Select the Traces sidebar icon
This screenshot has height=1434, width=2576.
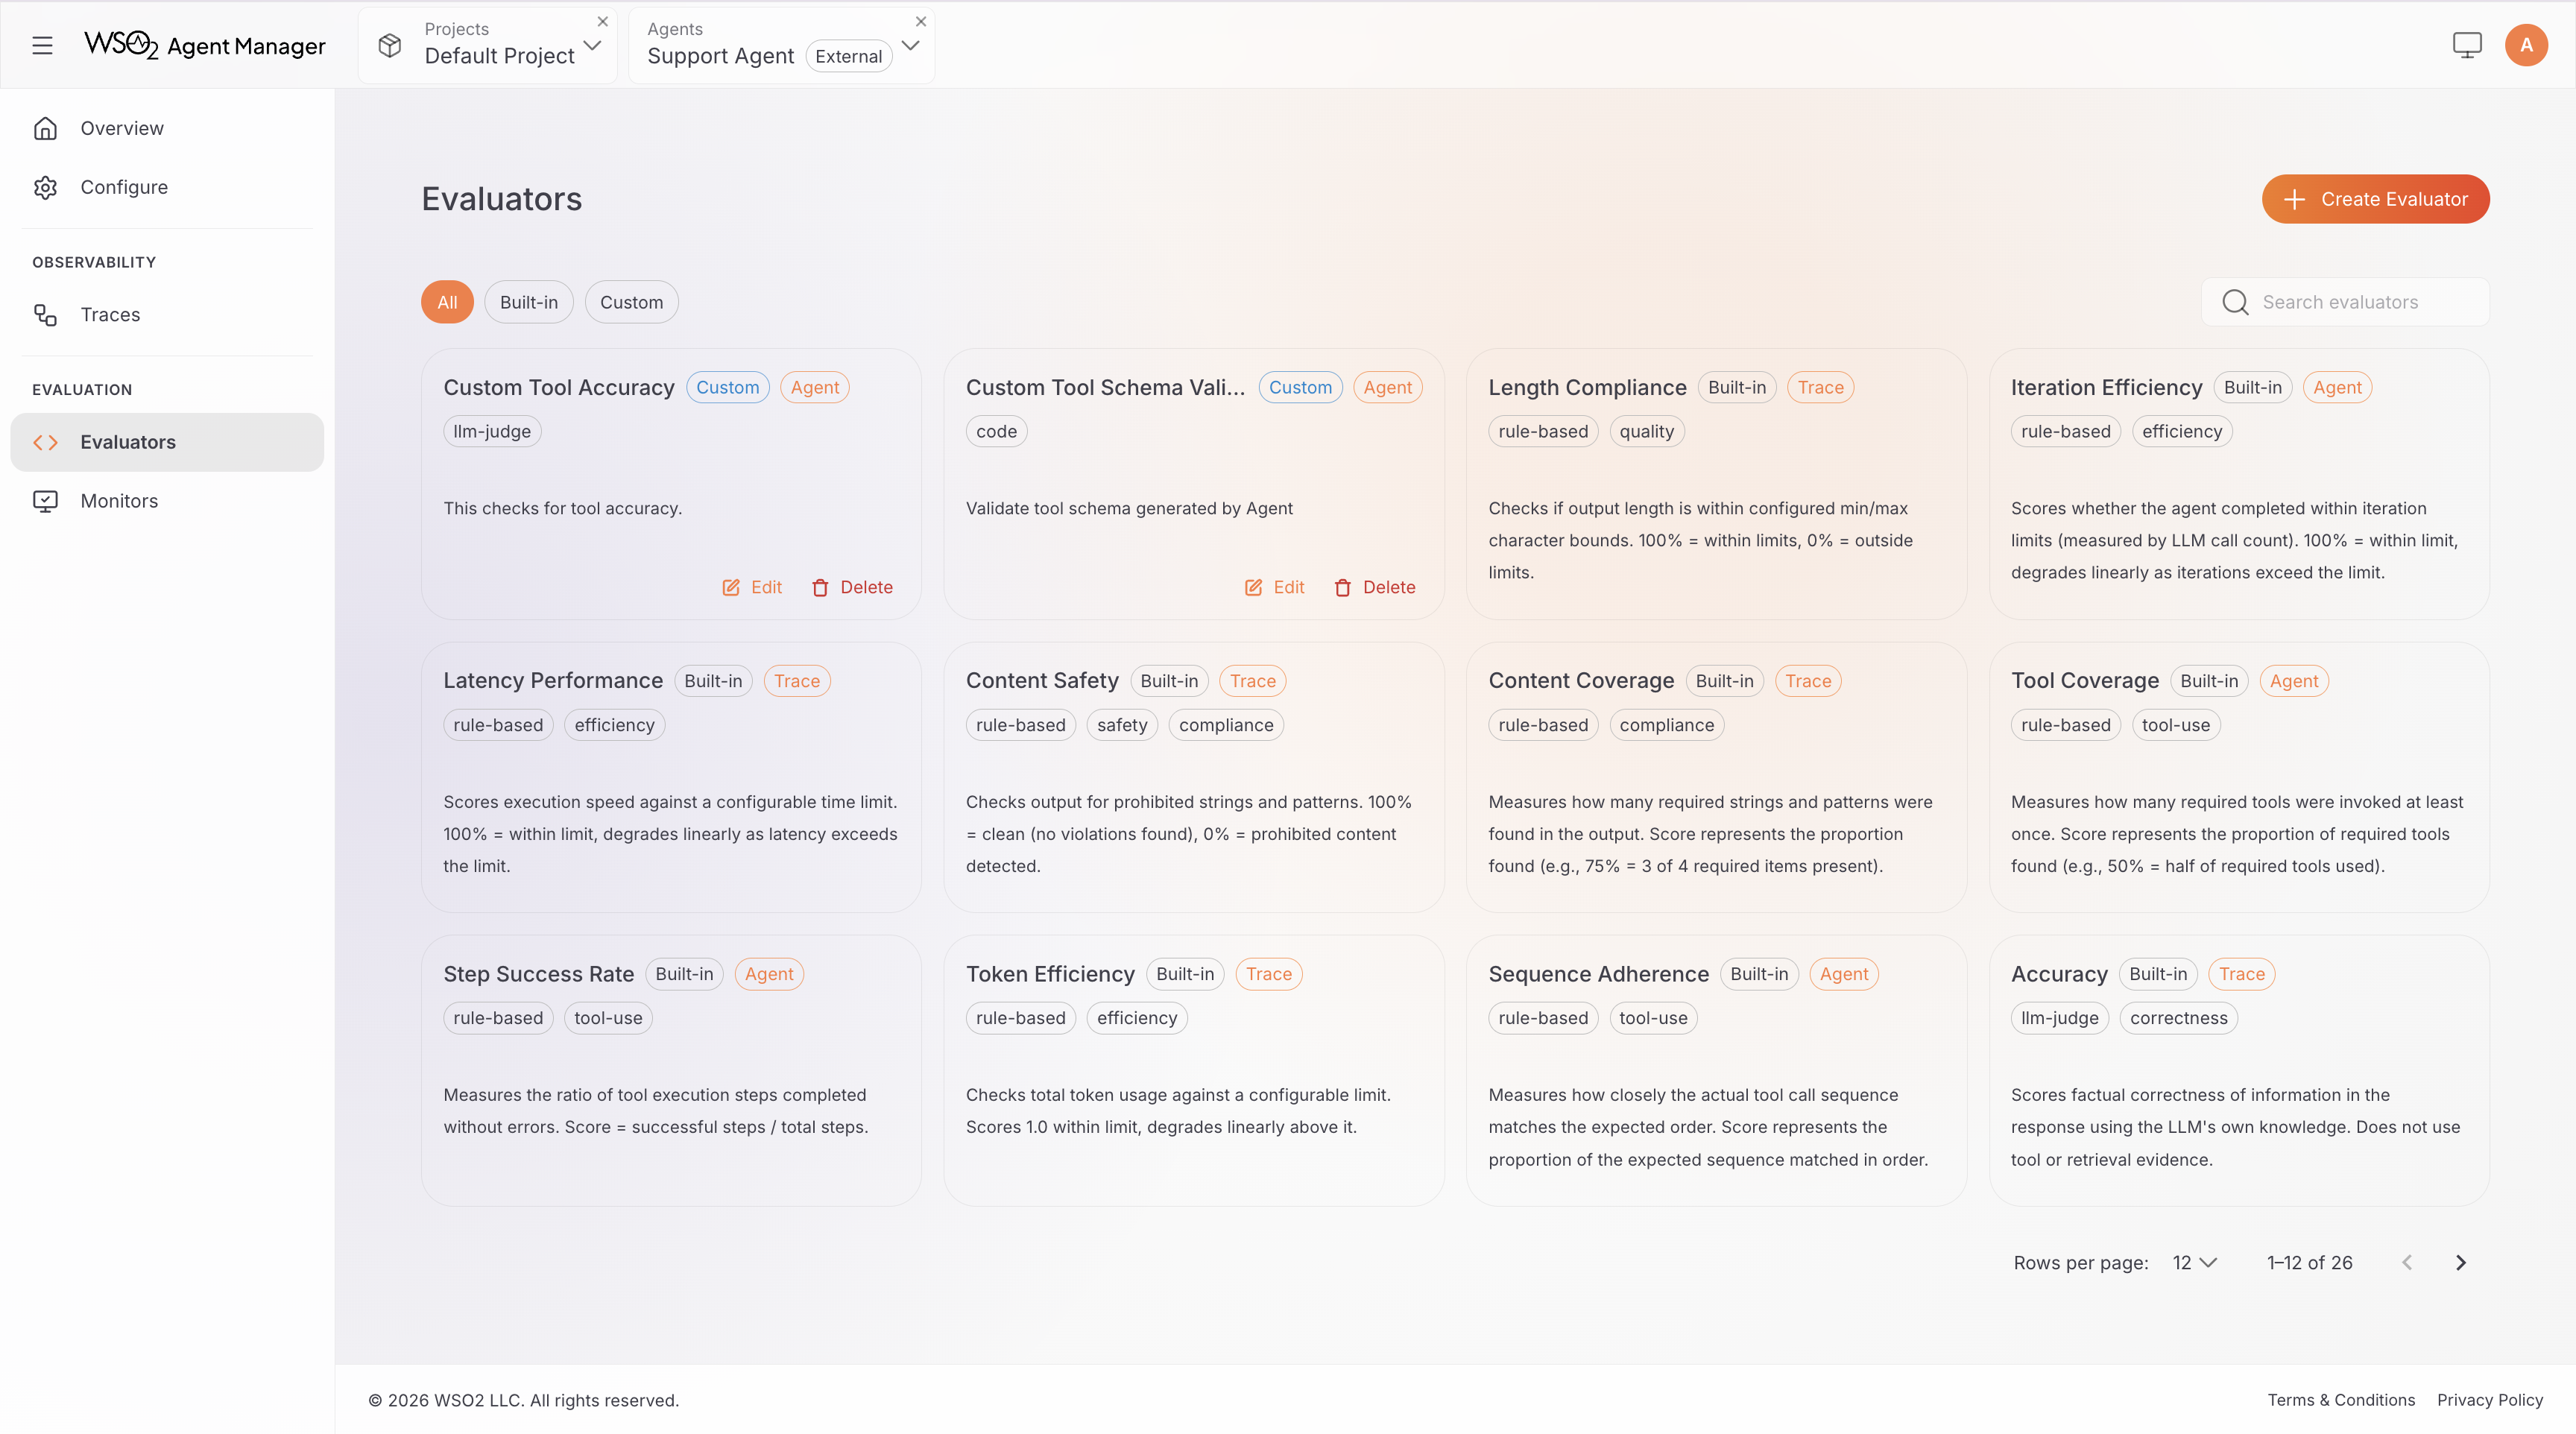[46, 314]
